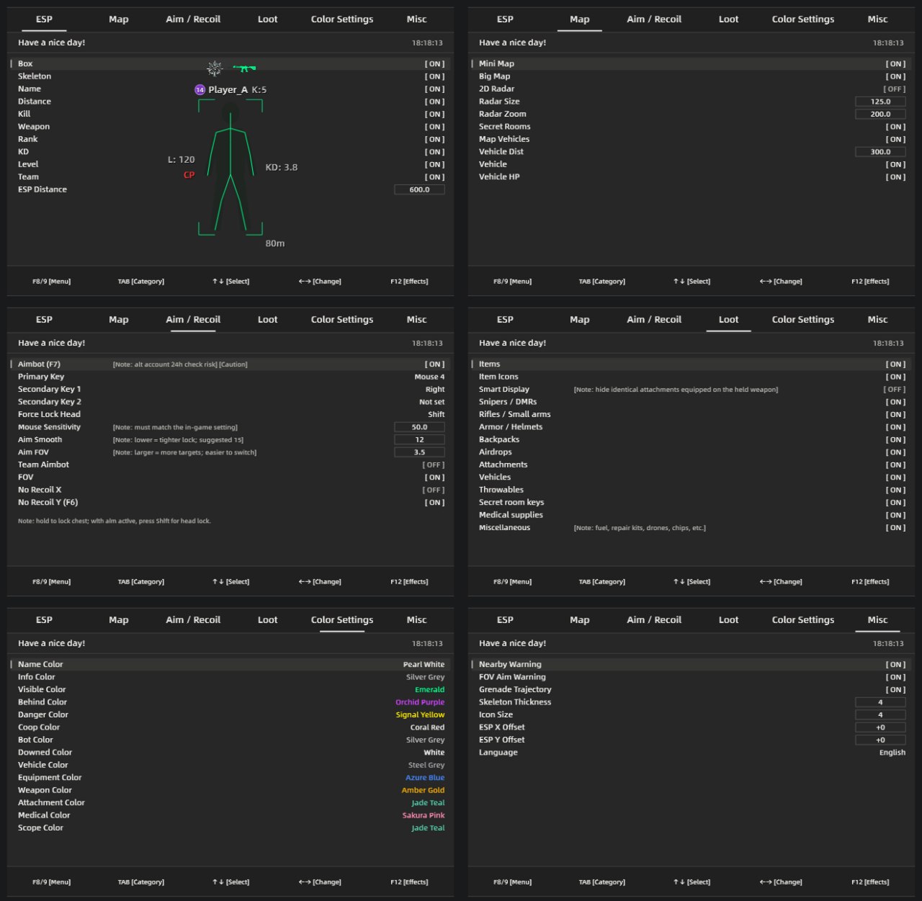Image resolution: width=922 pixels, height=901 pixels.
Task: Toggle the Nearby Warning setting
Action: click(x=895, y=665)
